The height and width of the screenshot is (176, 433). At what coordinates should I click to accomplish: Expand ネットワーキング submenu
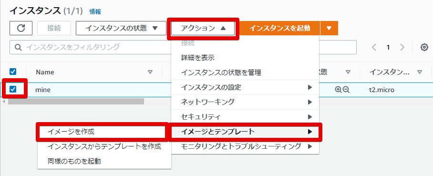pos(245,102)
